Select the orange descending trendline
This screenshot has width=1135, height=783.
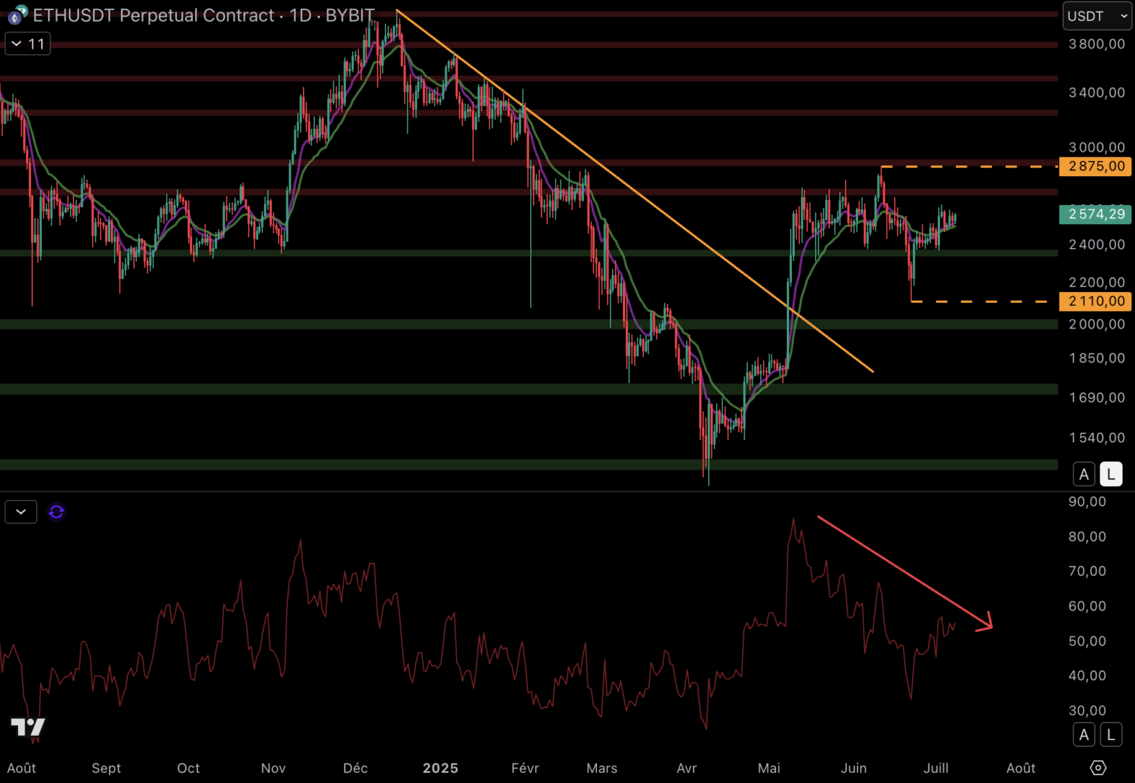pos(635,191)
